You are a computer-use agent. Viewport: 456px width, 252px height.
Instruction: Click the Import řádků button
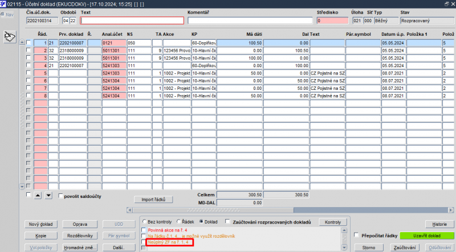pyautogui.click(x=153, y=200)
